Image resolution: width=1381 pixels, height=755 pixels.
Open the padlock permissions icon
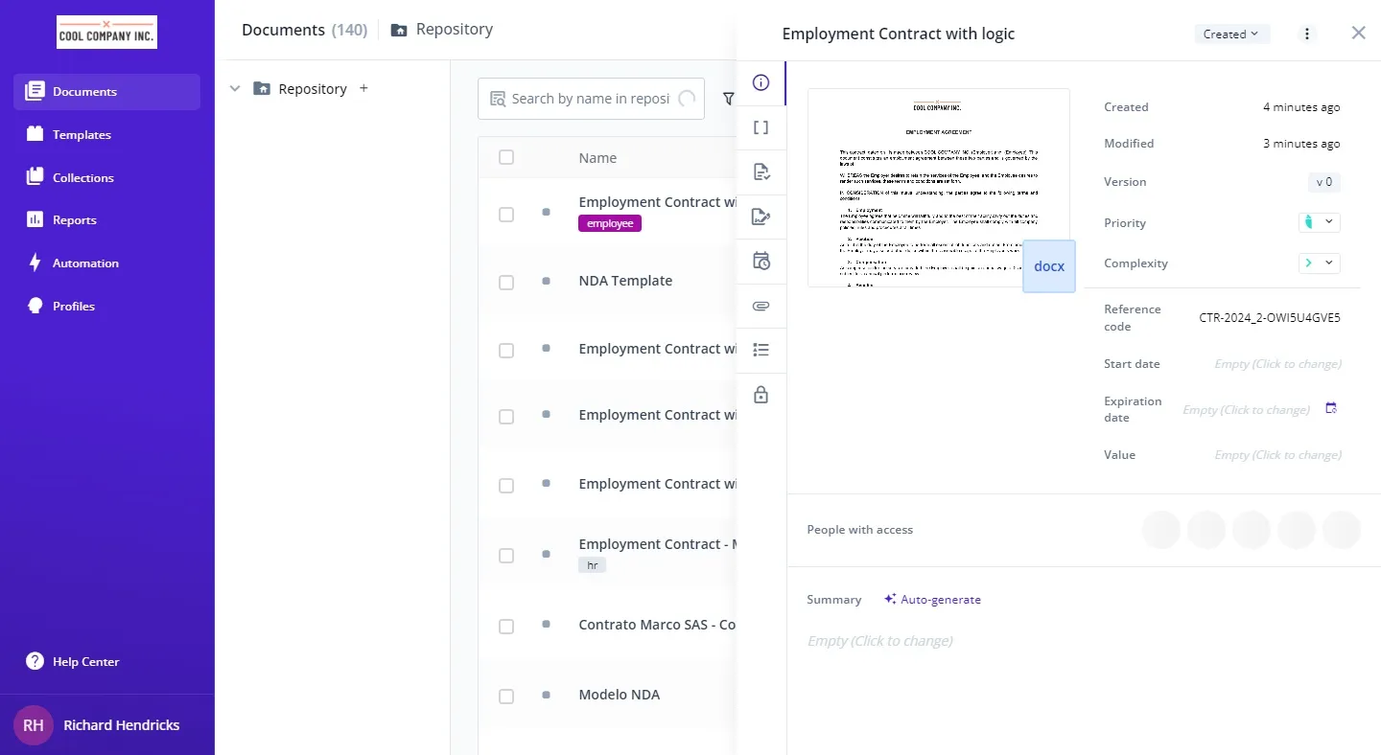[x=761, y=395]
